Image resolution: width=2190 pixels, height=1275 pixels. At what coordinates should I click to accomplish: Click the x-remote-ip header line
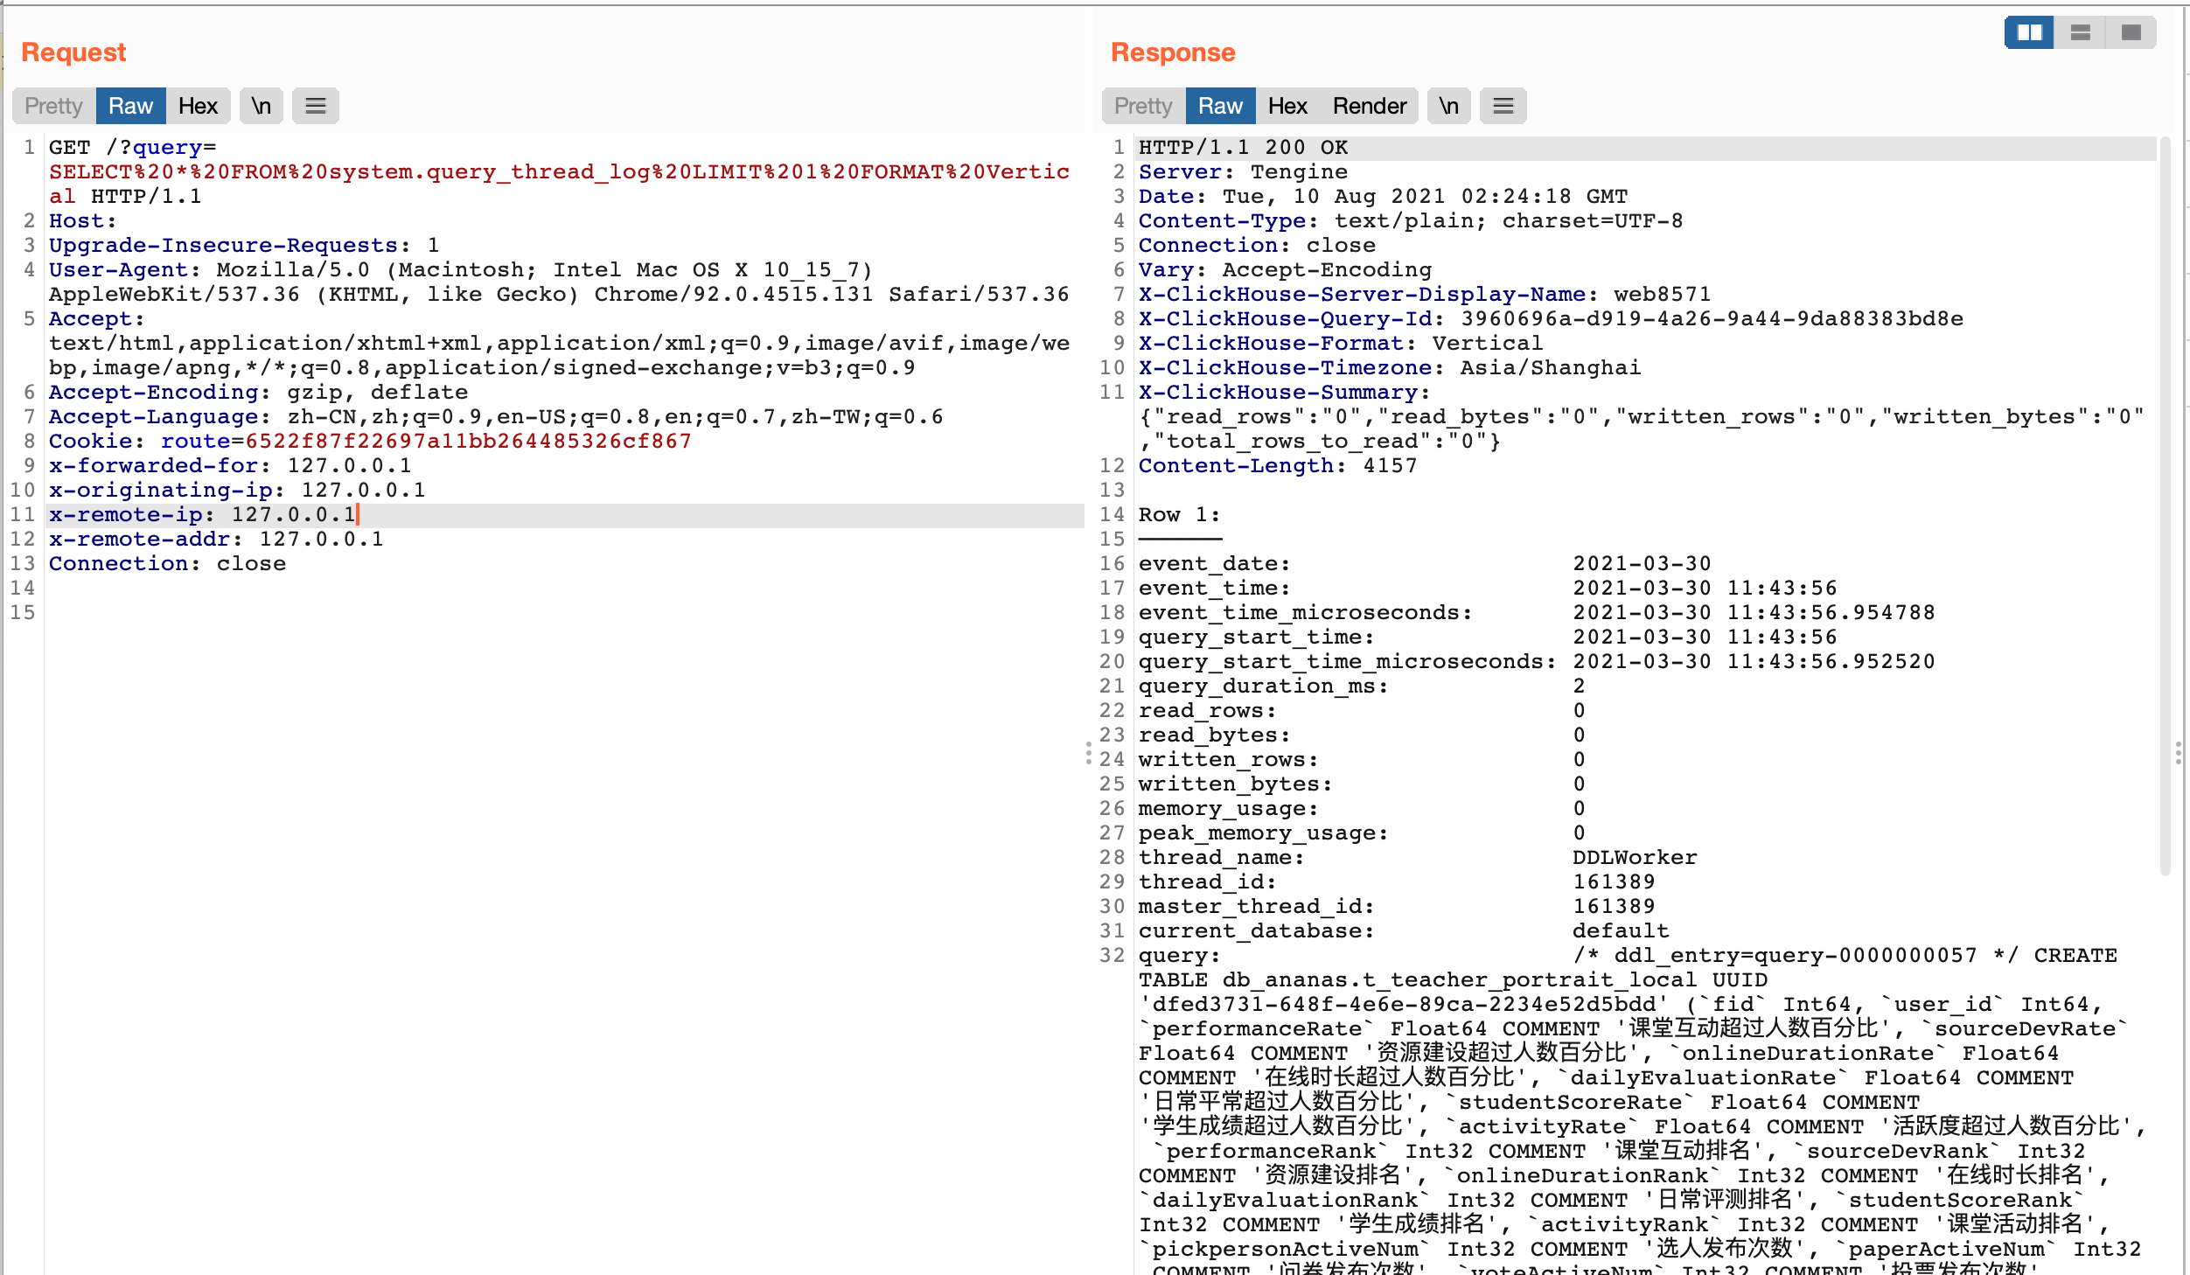click(x=203, y=515)
